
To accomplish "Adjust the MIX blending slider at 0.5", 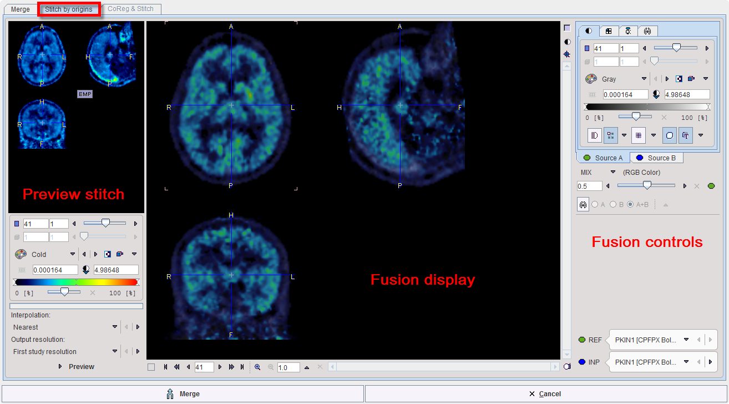I will pyautogui.click(x=647, y=186).
